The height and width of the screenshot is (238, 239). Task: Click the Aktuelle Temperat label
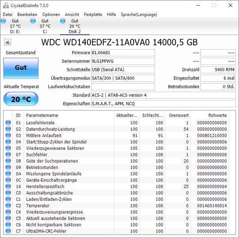point(21,87)
